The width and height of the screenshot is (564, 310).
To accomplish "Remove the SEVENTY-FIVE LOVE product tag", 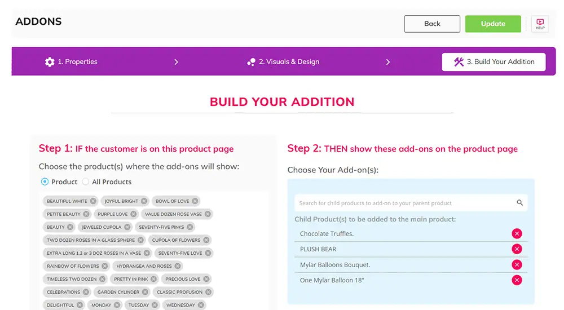I will coord(208,253).
